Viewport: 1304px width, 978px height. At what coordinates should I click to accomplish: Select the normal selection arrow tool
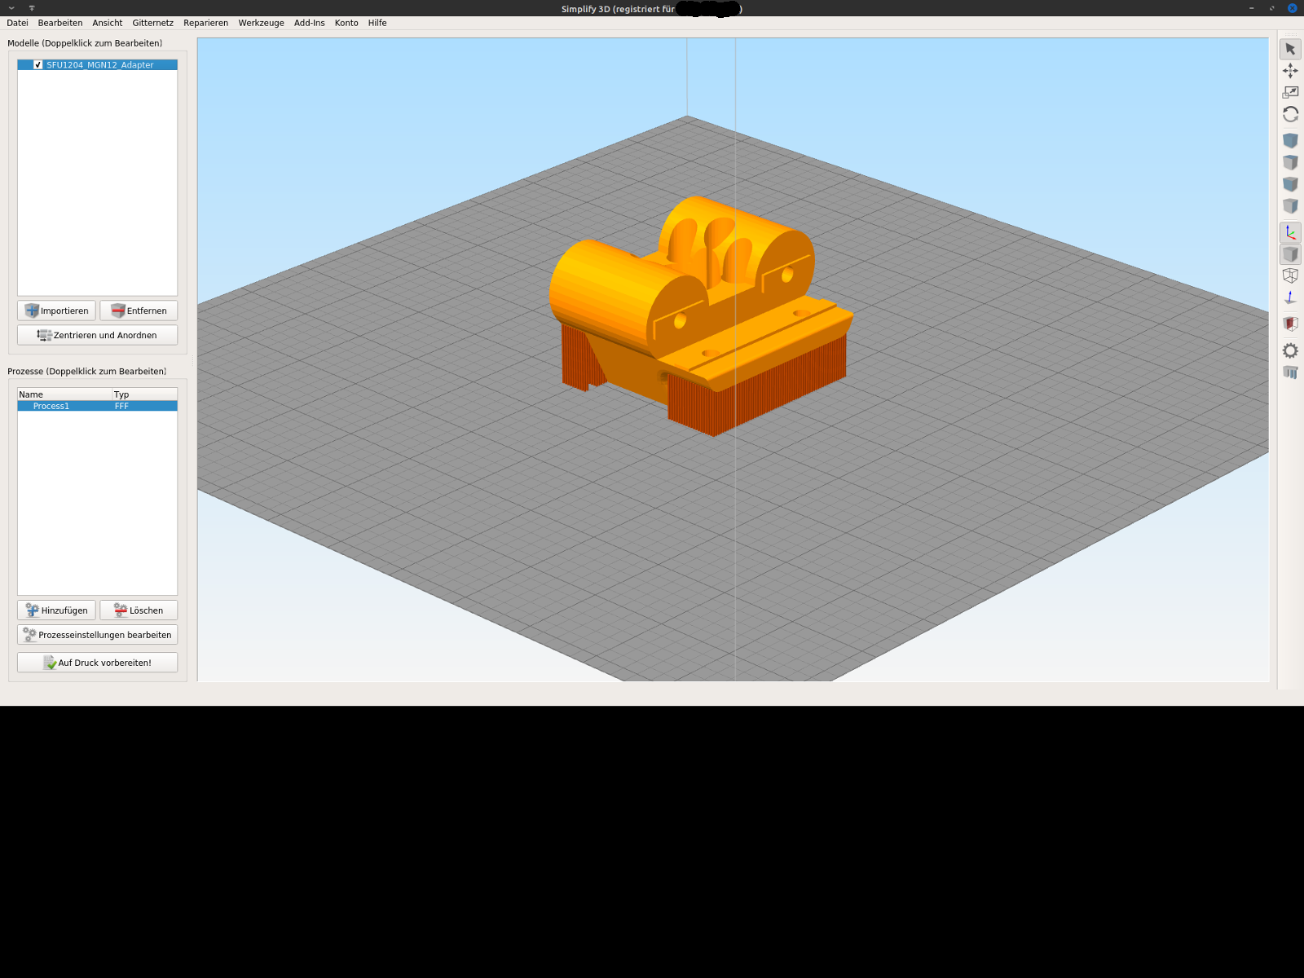(1290, 49)
